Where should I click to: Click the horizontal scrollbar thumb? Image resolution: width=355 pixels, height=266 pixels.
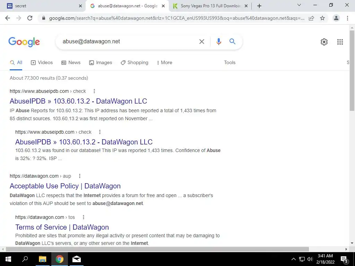[157, 249]
